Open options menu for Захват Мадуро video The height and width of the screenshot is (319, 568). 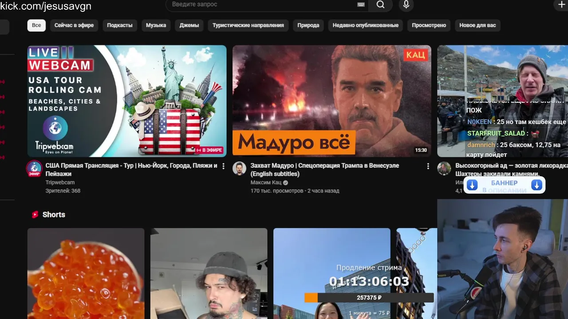tap(428, 166)
